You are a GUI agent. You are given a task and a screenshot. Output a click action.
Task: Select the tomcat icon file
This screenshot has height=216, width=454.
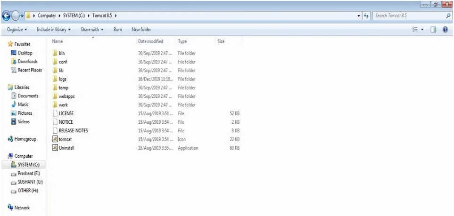[x=55, y=139]
